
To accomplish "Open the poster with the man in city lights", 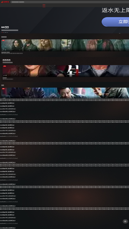I will [65, 93].
